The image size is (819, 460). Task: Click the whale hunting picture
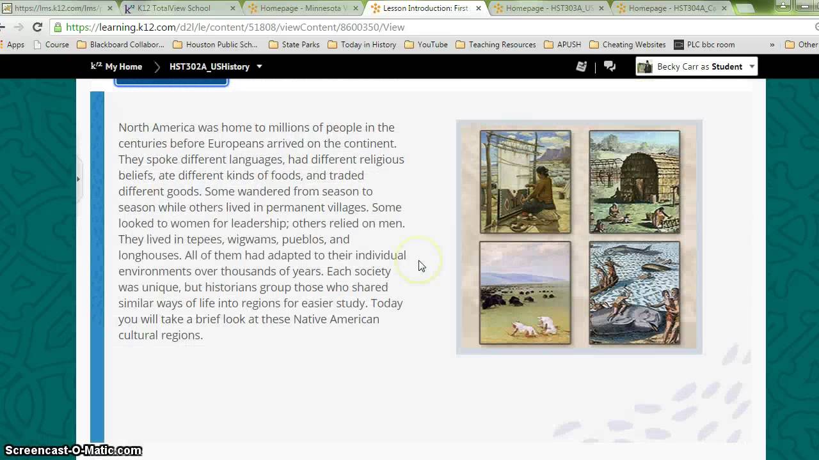pos(635,293)
